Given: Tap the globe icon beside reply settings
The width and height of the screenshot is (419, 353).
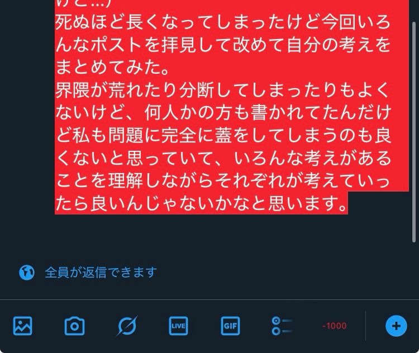Looking at the screenshot, I should (27, 273).
